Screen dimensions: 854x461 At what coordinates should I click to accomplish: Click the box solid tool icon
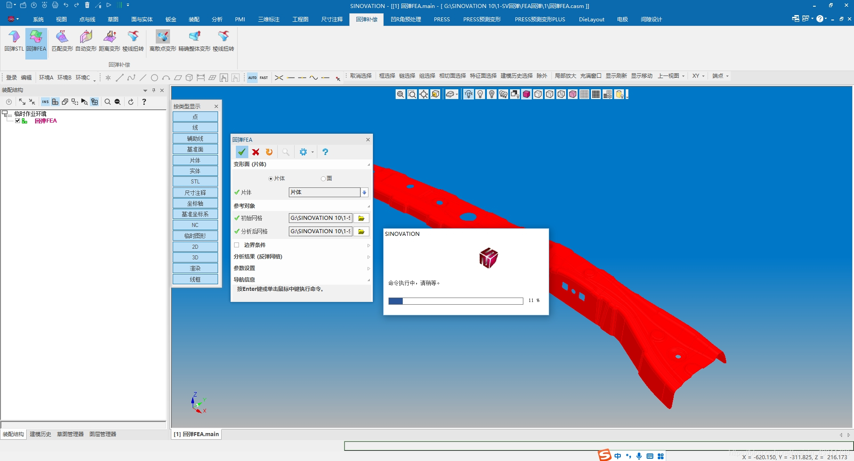point(189,78)
